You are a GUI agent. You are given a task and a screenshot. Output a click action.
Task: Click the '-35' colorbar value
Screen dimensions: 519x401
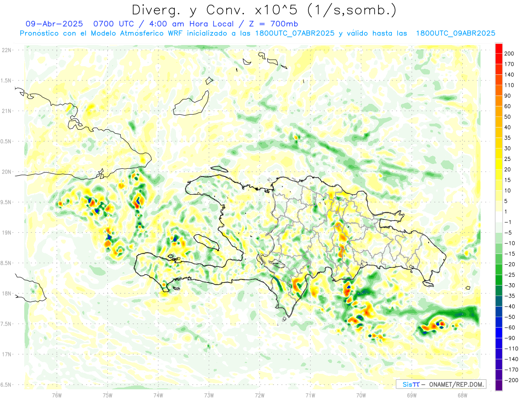[509, 296]
